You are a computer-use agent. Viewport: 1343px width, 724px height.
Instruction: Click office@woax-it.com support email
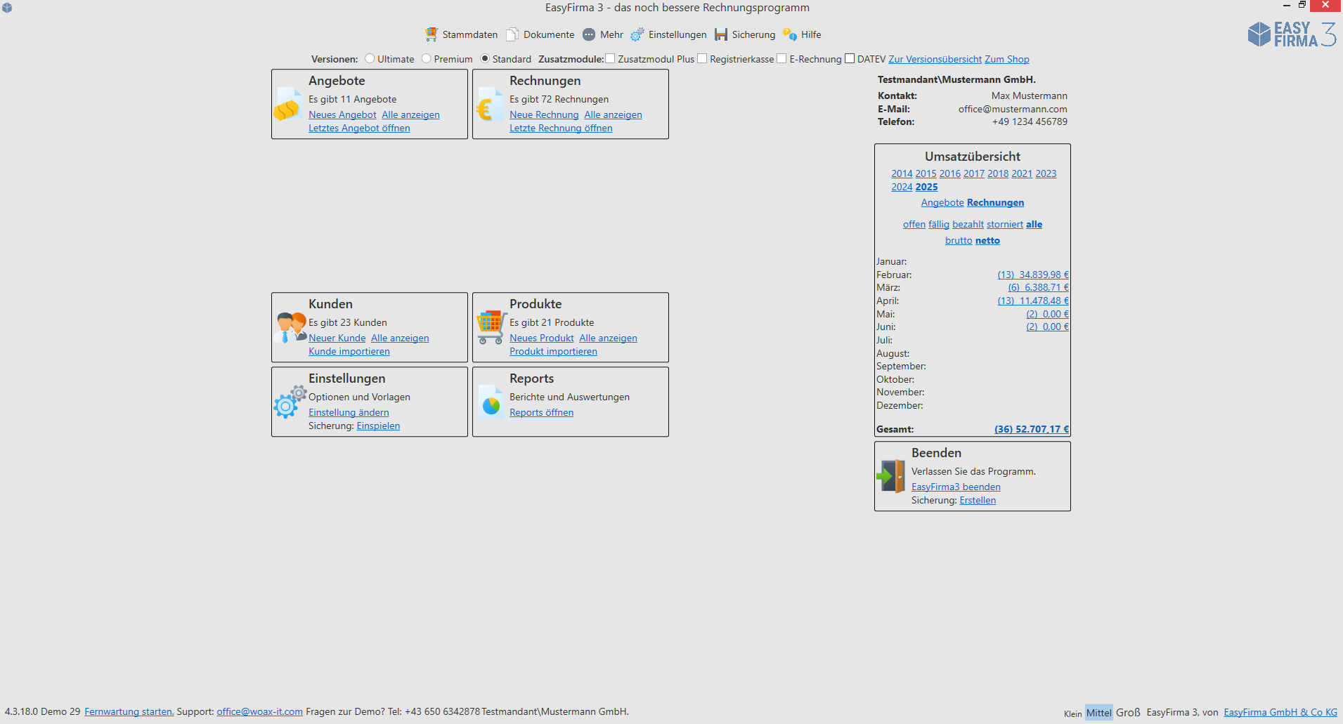pyautogui.click(x=259, y=712)
